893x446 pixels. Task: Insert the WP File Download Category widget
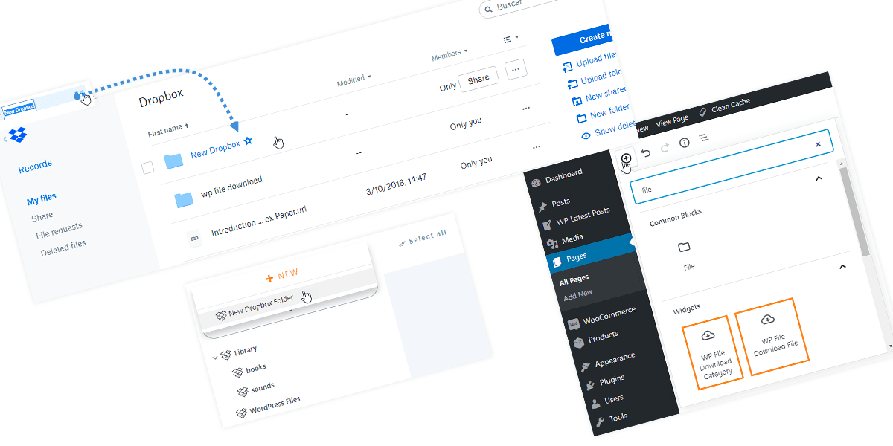coord(711,352)
